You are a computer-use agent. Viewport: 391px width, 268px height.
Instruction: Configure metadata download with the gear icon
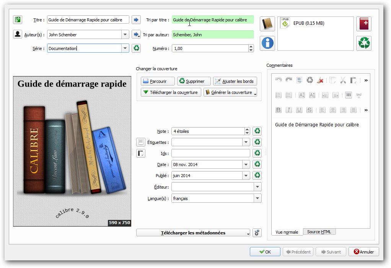[257, 233]
